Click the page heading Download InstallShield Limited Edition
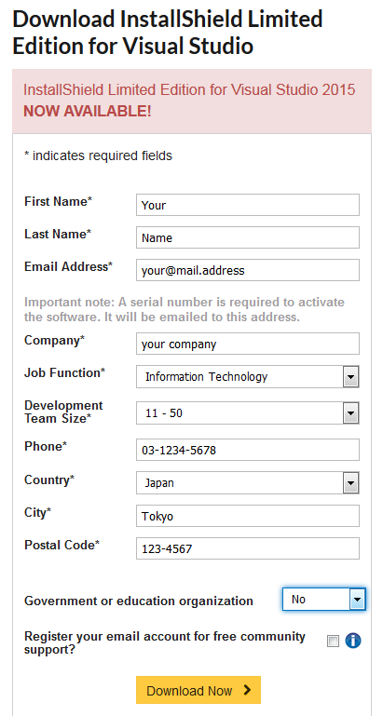Screen dimensions: 383x716 pos(168,33)
